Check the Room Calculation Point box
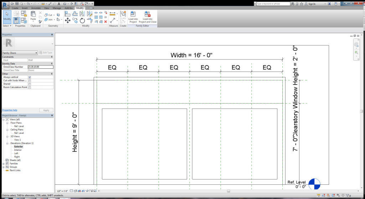Image resolution: width=365 pixels, height=199 pixels. 30,88
